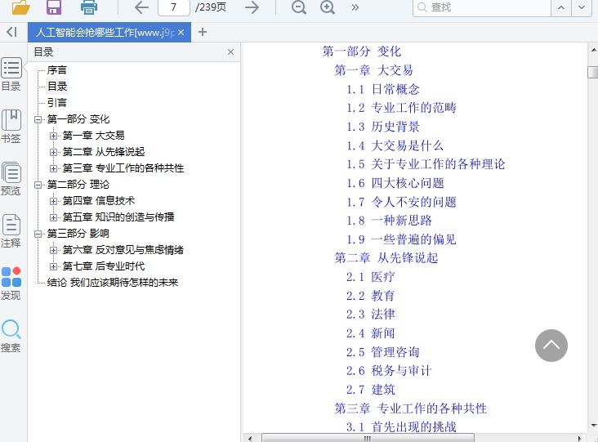The height and width of the screenshot is (442, 598).
Task: Open file via folder icon
Action: click(x=20, y=7)
